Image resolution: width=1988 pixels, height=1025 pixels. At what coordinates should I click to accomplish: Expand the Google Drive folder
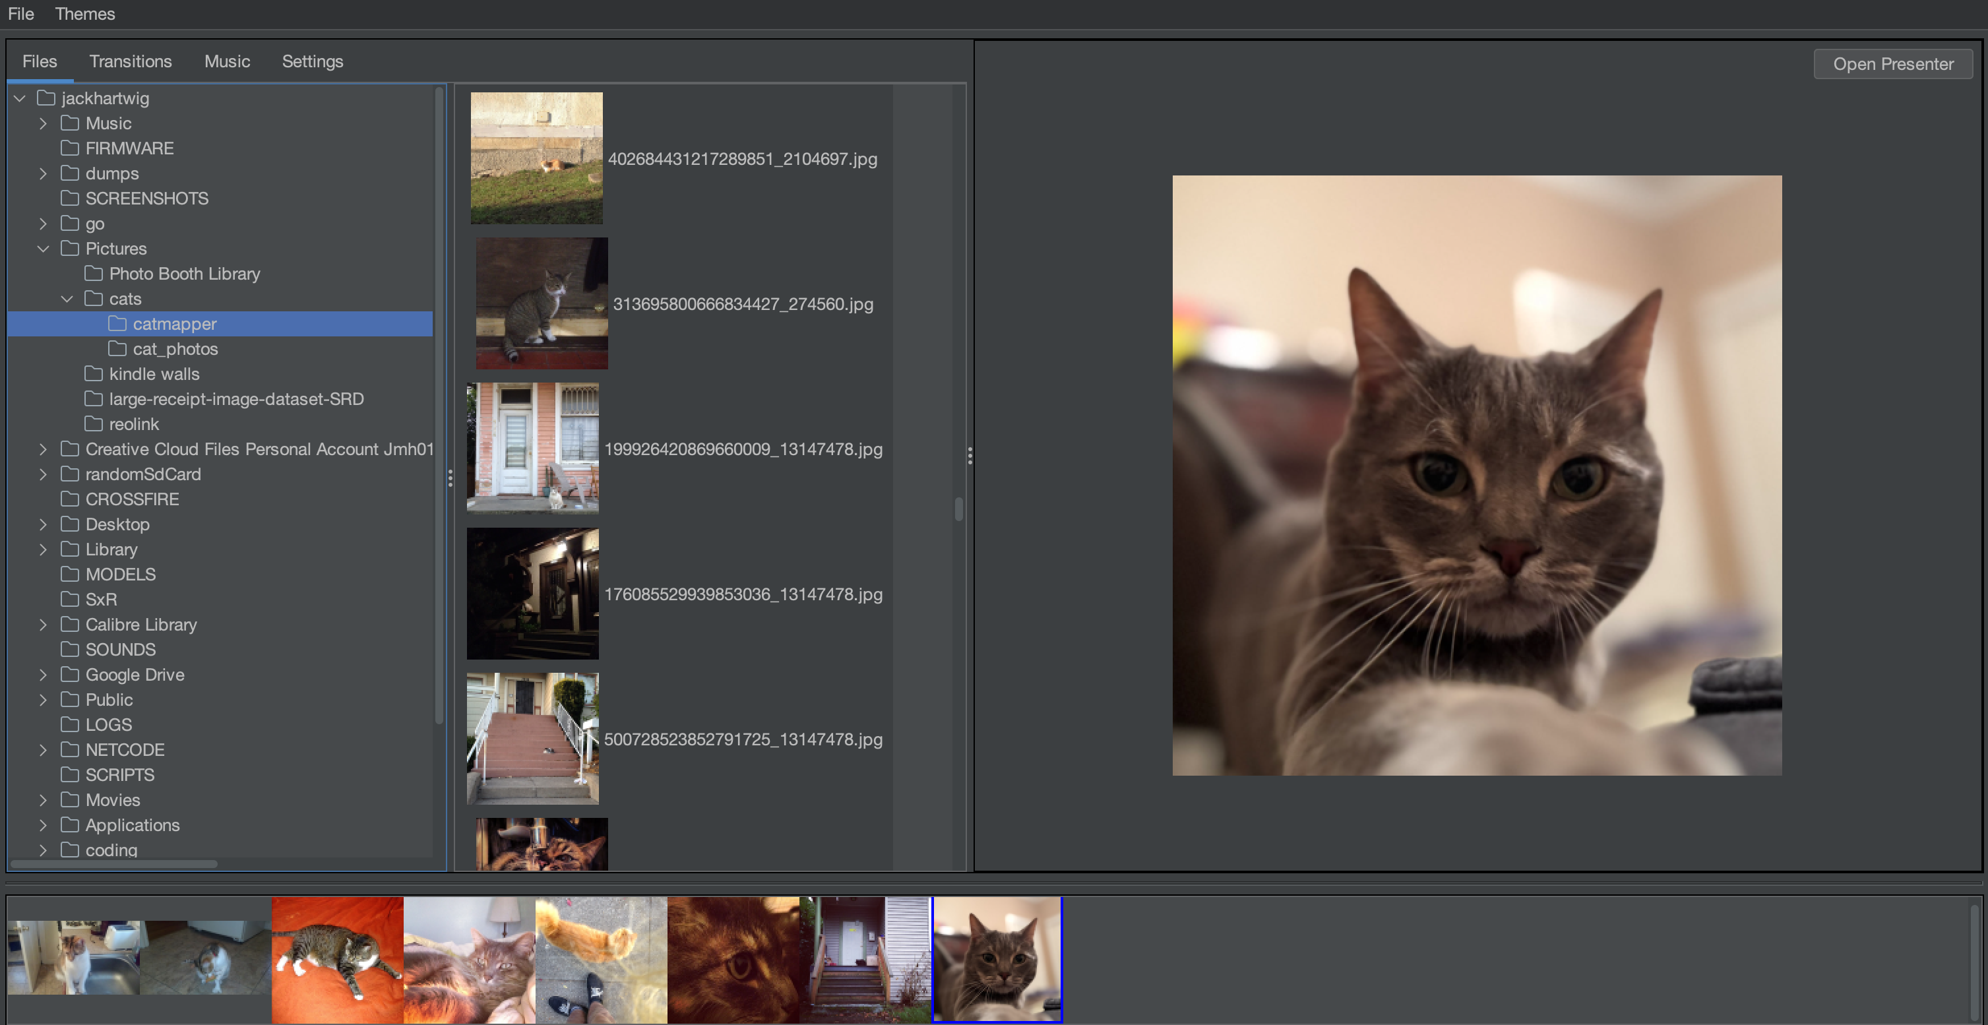pyautogui.click(x=44, y=675)
